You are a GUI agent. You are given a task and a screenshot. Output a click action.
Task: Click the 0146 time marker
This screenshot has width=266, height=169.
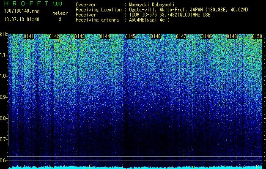156,36
